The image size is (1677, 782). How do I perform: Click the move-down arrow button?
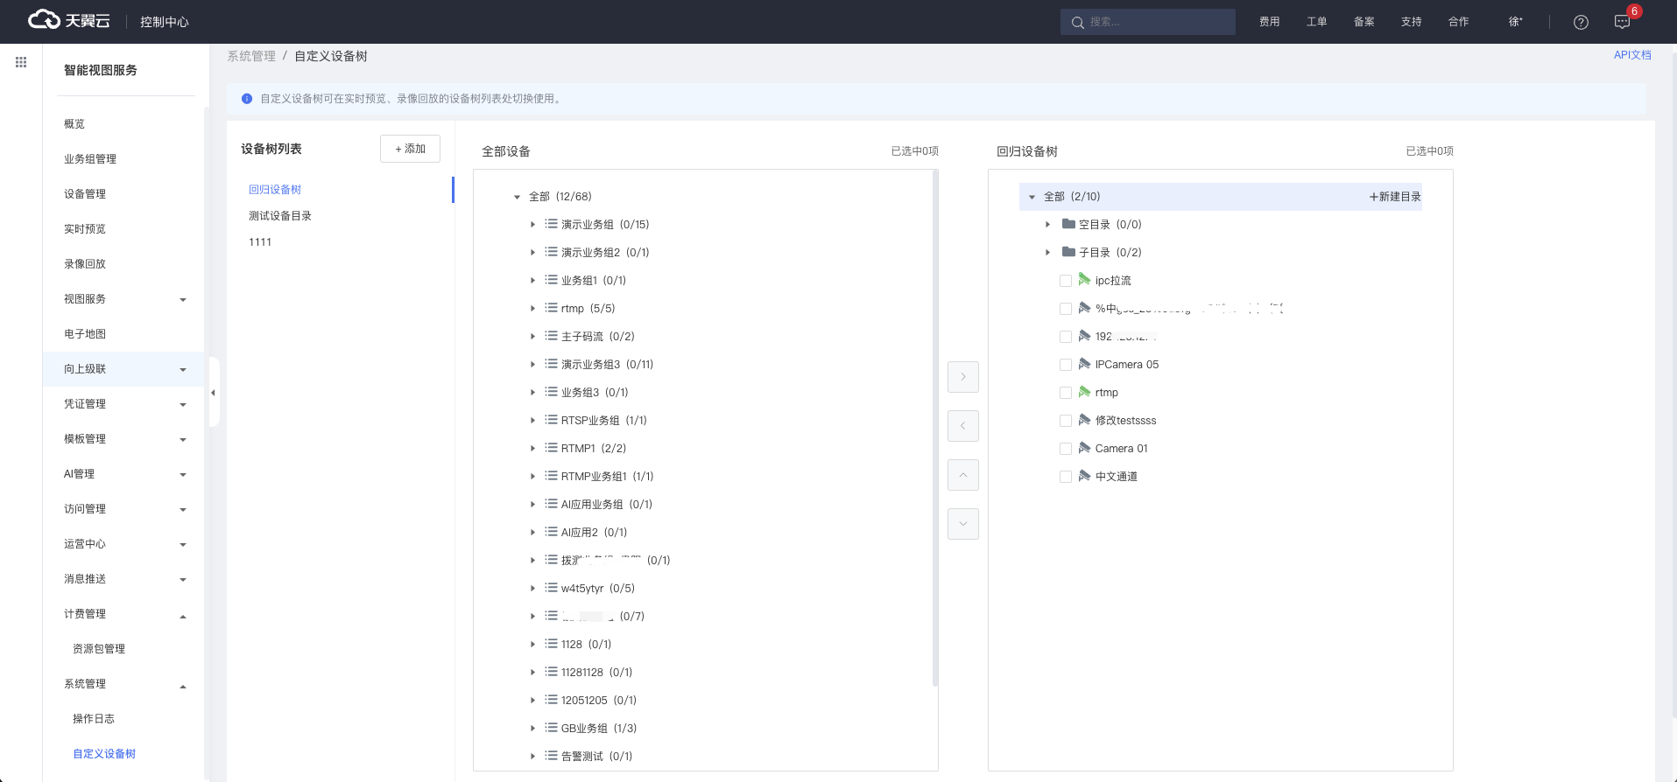tap(962, 524)
